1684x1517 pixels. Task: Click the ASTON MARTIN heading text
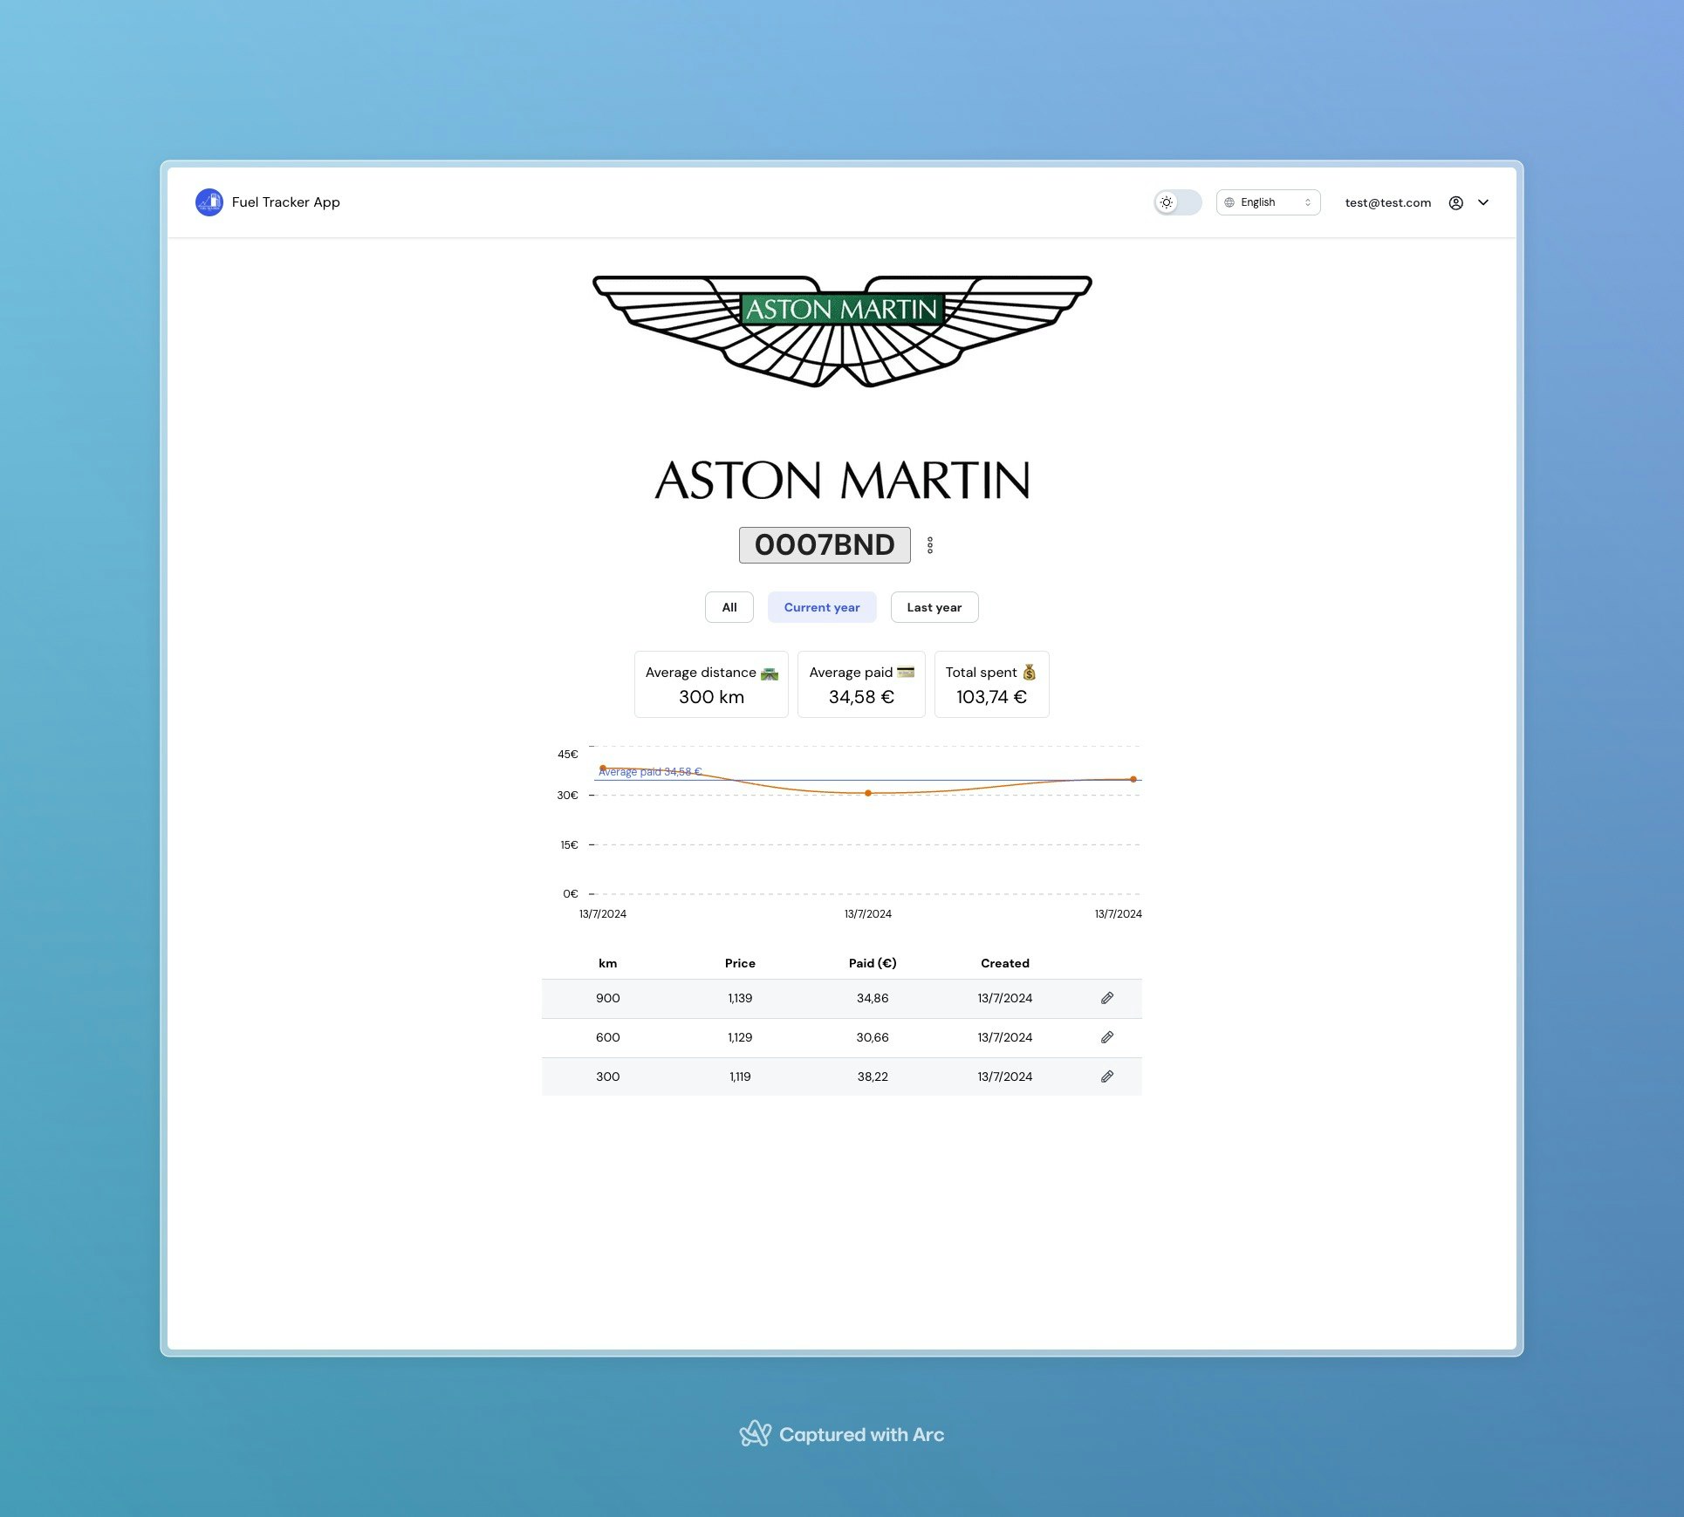(x=842, y=481)
